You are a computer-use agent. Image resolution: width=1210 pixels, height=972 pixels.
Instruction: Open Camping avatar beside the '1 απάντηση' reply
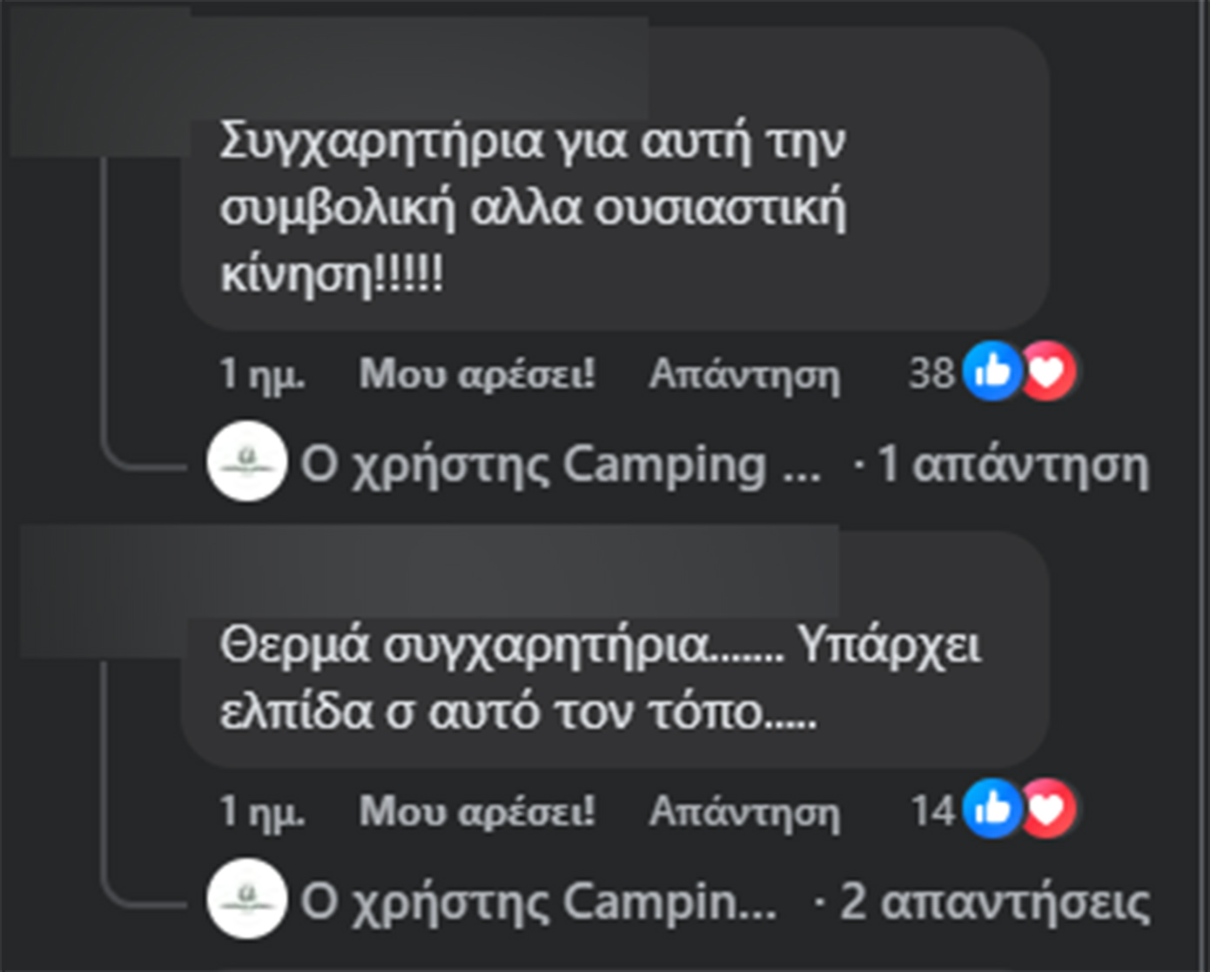point(247,461)
